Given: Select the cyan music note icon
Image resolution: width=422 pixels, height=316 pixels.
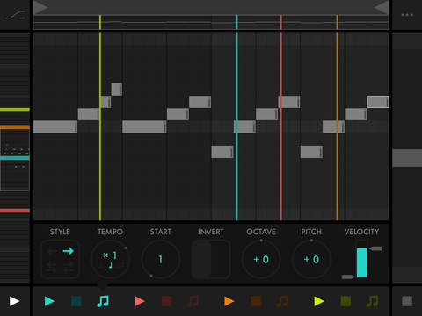Looking at the screenshot, I should pyautogui.click(x=103, y=301).
